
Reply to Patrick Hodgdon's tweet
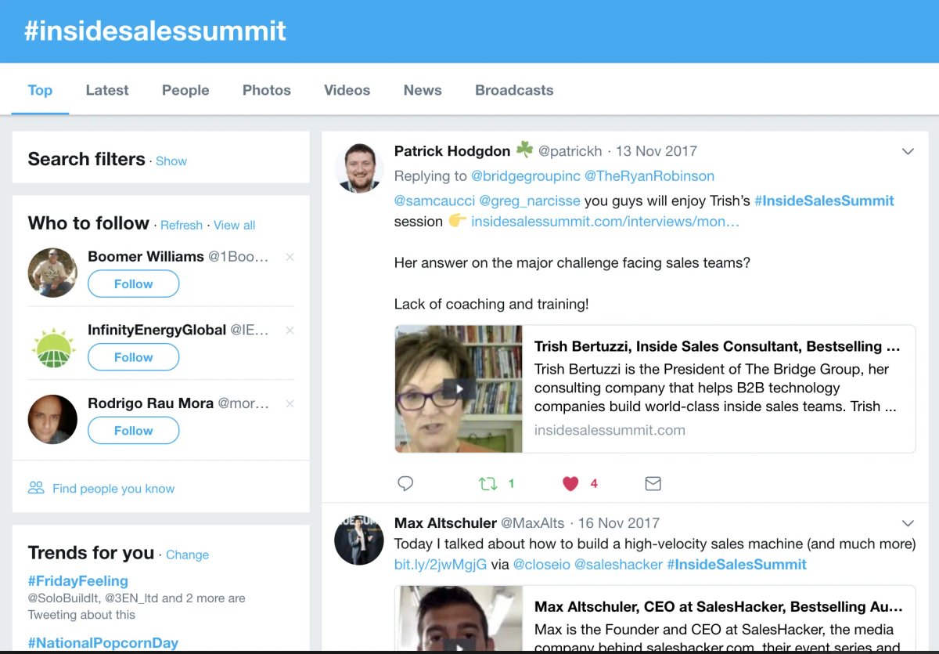[x=405, y=483]
